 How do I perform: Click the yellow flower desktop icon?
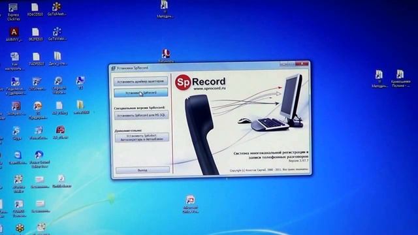(x=20, y=228)
